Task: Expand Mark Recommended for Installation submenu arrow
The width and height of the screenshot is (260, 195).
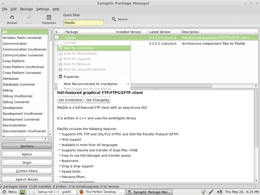Action: point(128,84)
